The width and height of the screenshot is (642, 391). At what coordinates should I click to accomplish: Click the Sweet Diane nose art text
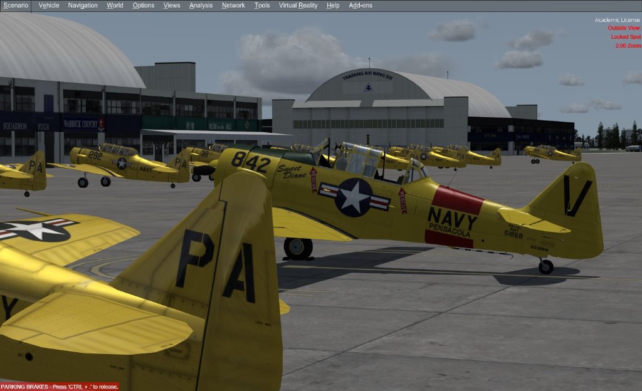tap(292, 172)
